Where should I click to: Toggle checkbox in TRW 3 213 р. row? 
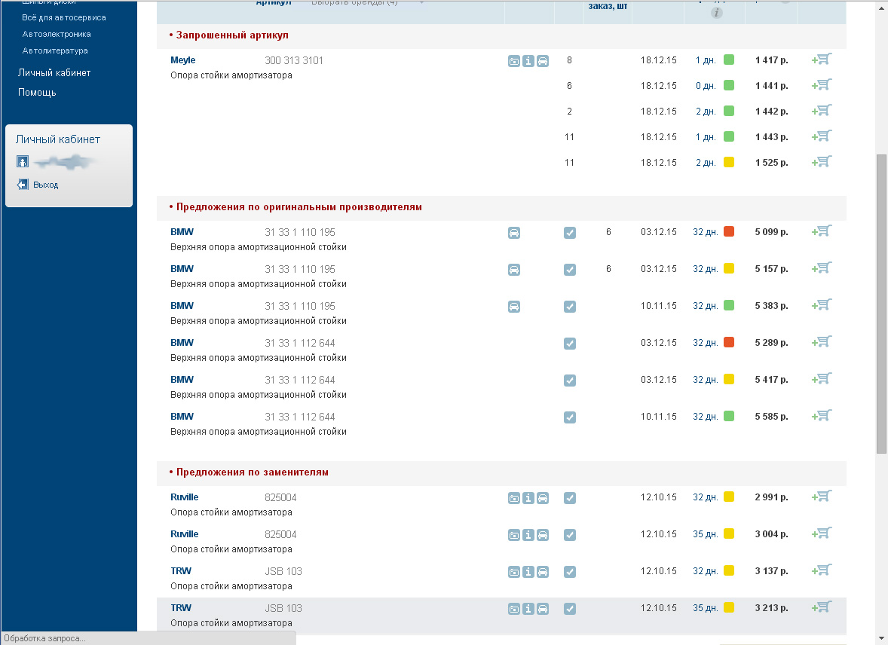570,609
